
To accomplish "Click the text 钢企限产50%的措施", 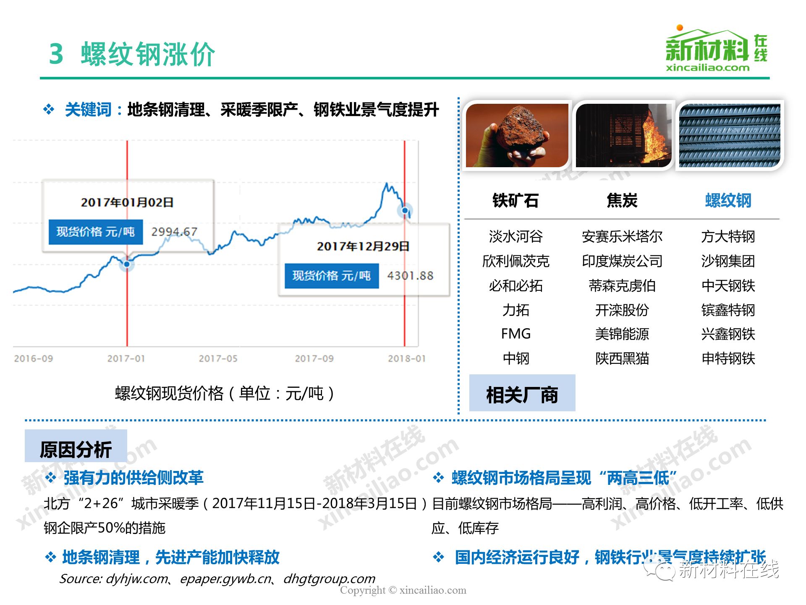I will click(x=105, y=528).
